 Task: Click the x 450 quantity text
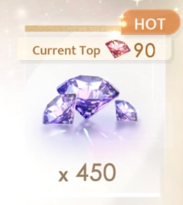87,173
